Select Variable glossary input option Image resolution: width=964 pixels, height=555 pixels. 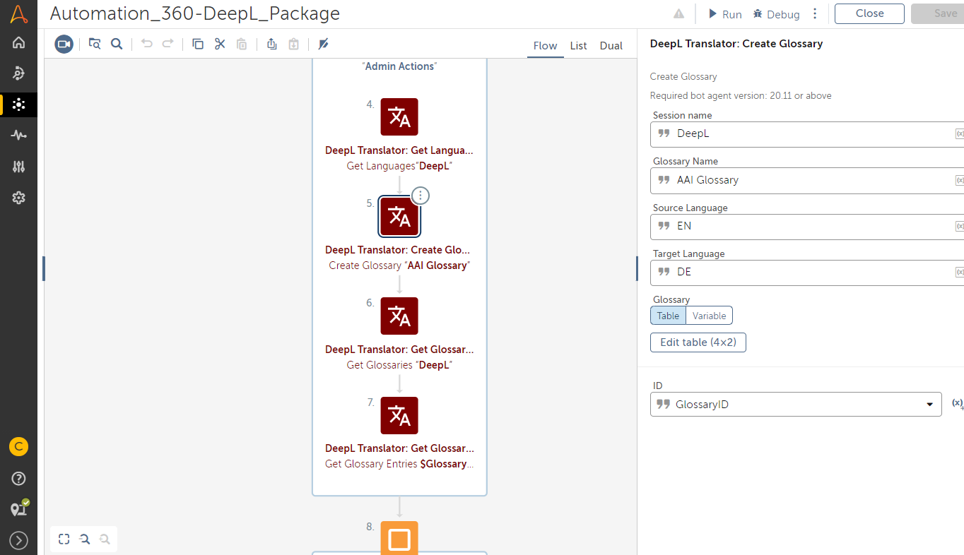pos(709,316)
